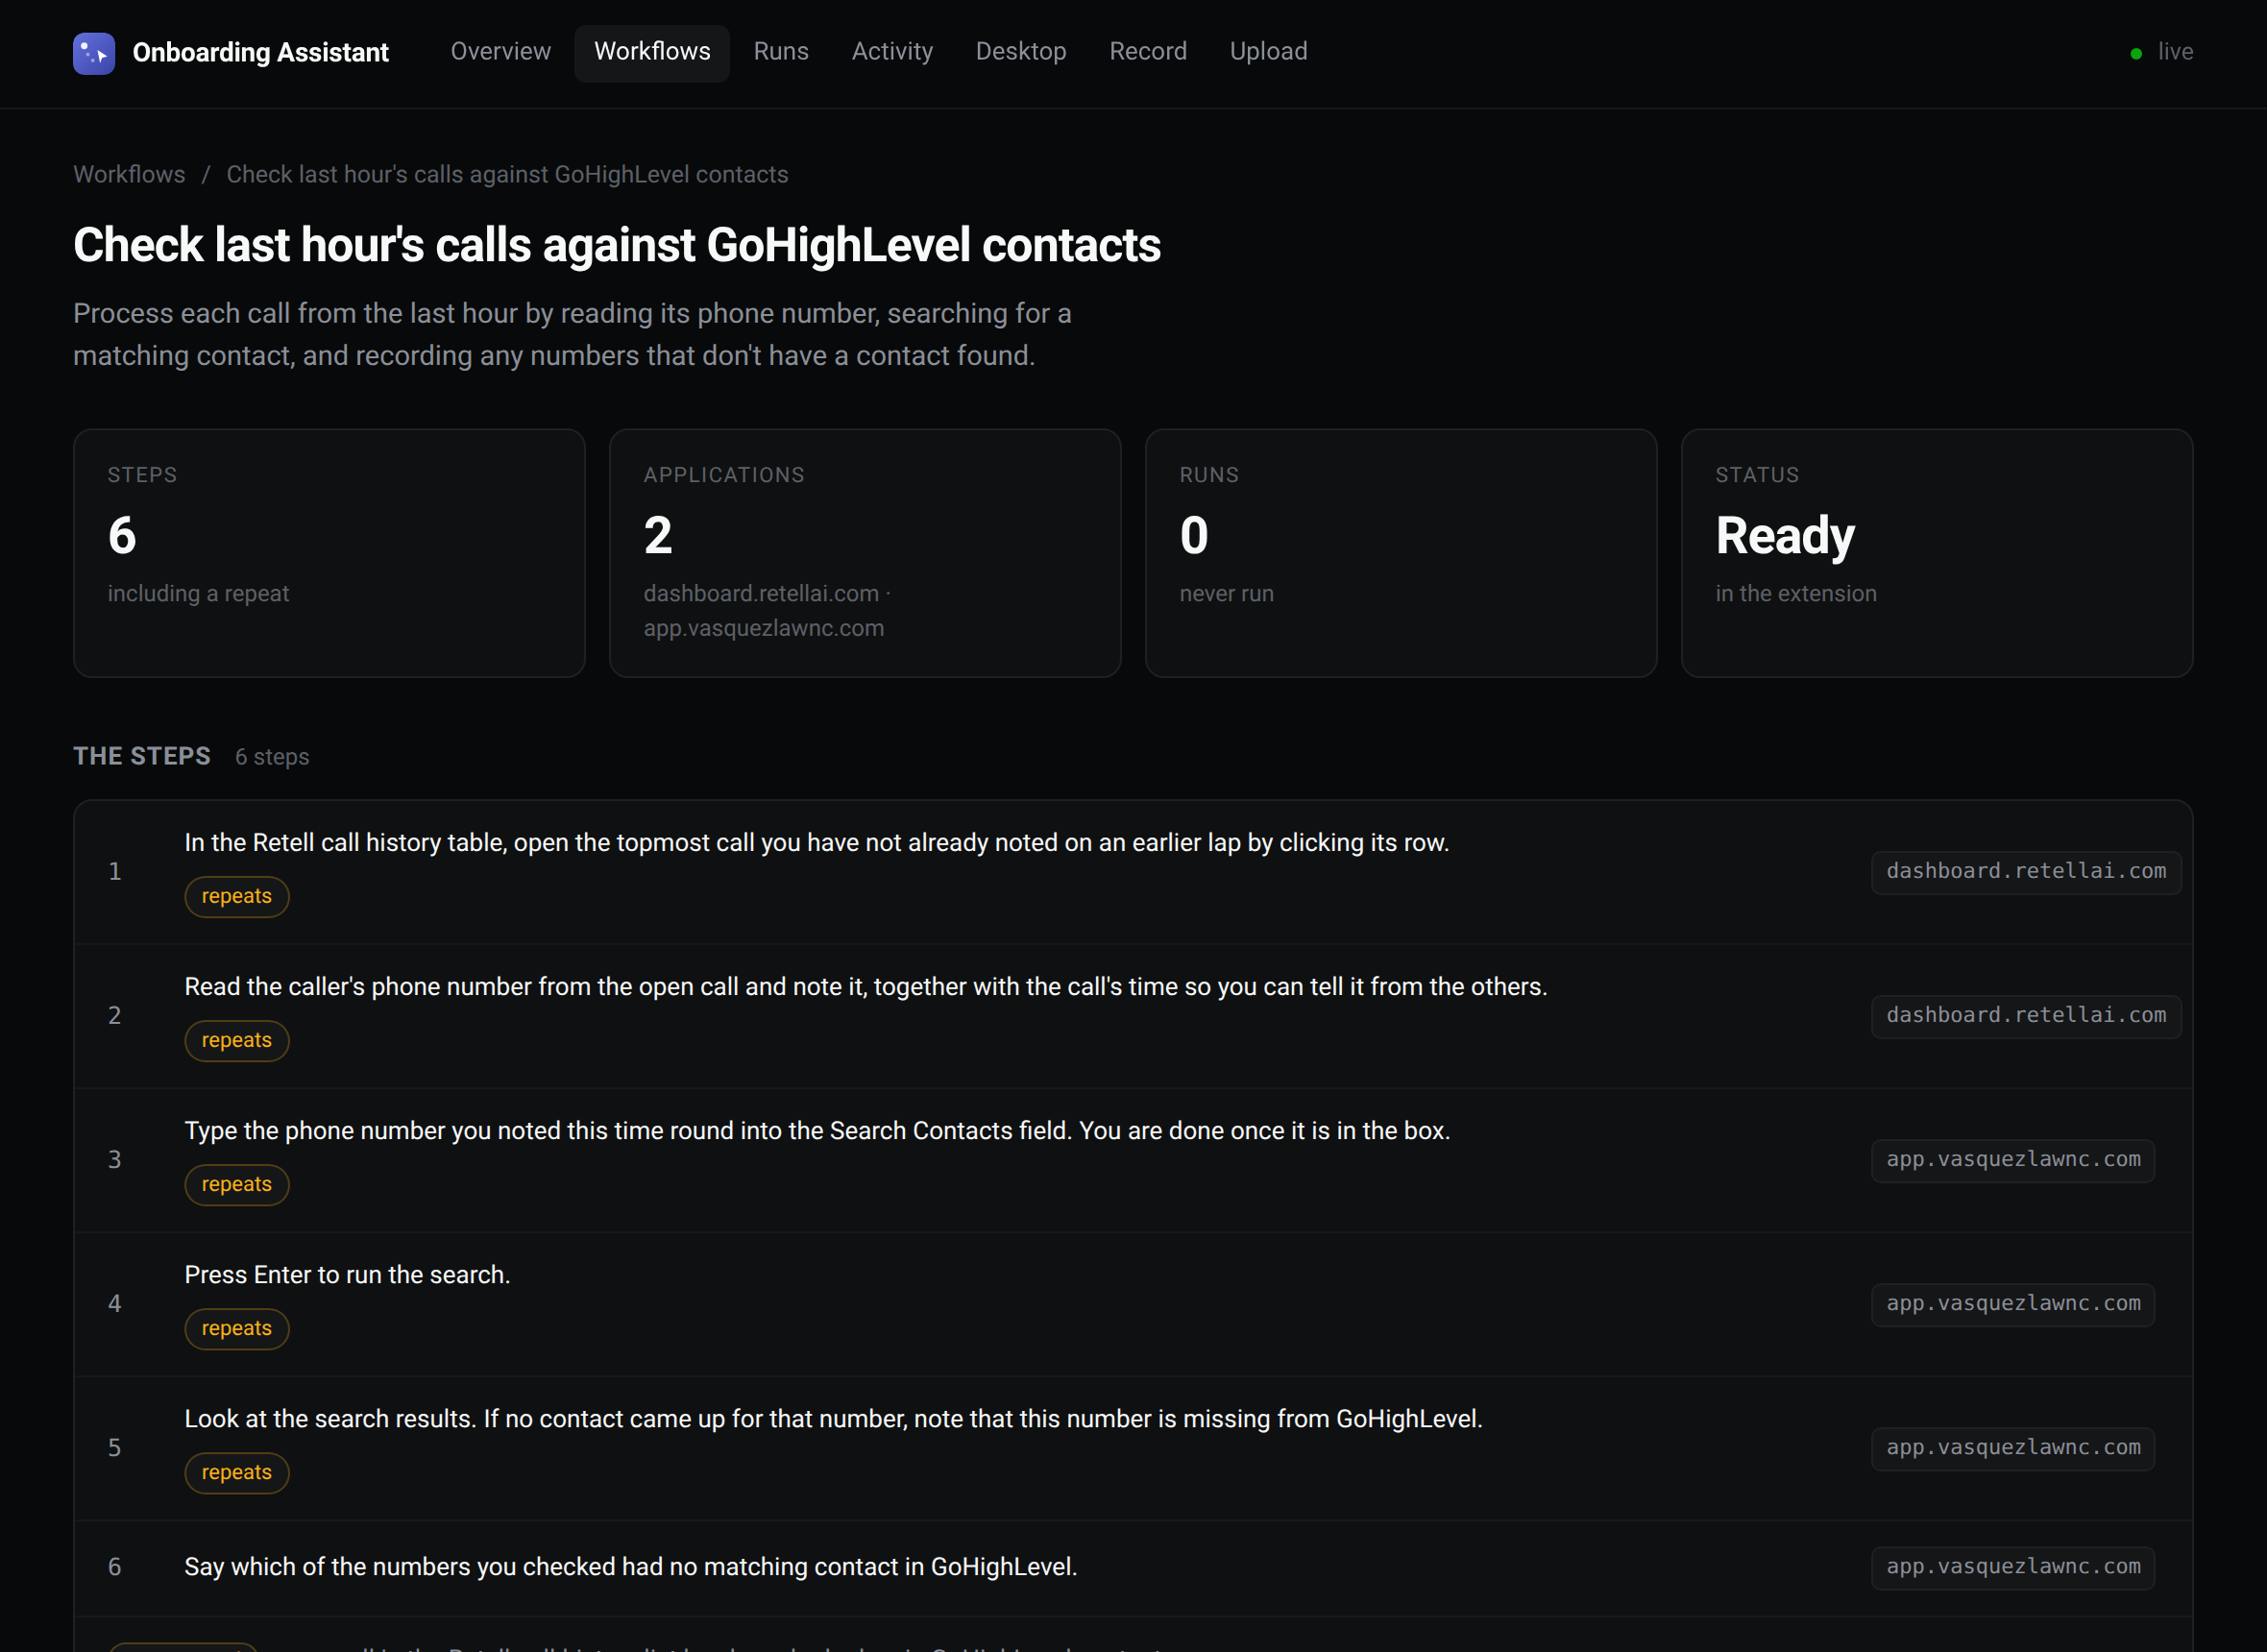Click step 5's app.vasquezlawnc.com chip

[2013, 1447]
